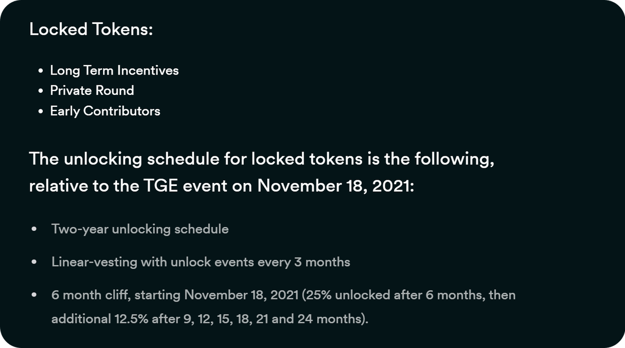Select the "Early Contributors" list item
This screenshot has height=348, width=625.
coord(105,111)
